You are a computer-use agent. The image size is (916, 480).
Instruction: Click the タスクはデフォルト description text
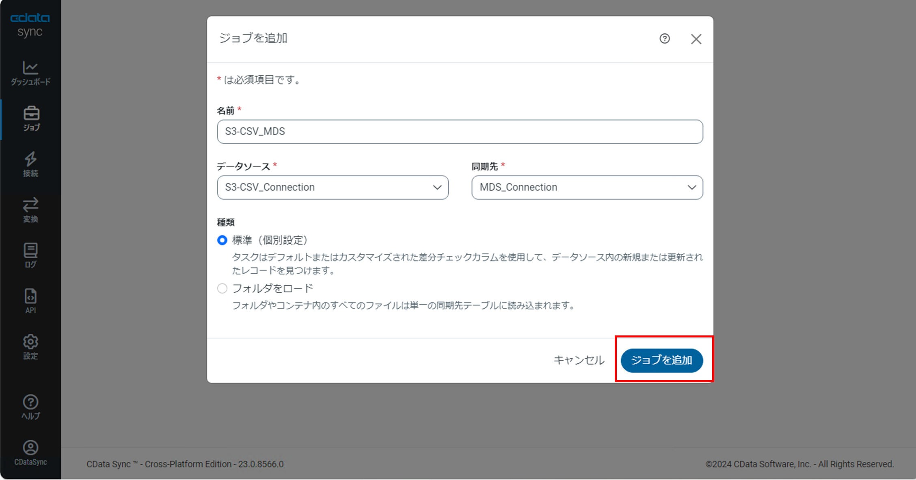467,264
